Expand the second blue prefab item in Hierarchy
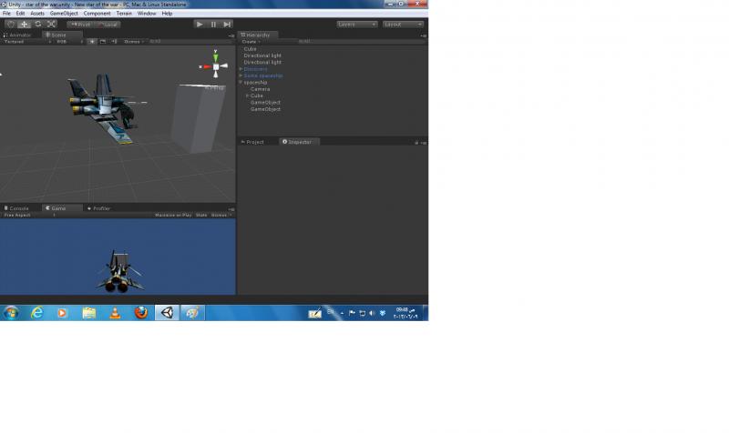Viewport: 729px width, 433px height. click(x=241, y=76)
